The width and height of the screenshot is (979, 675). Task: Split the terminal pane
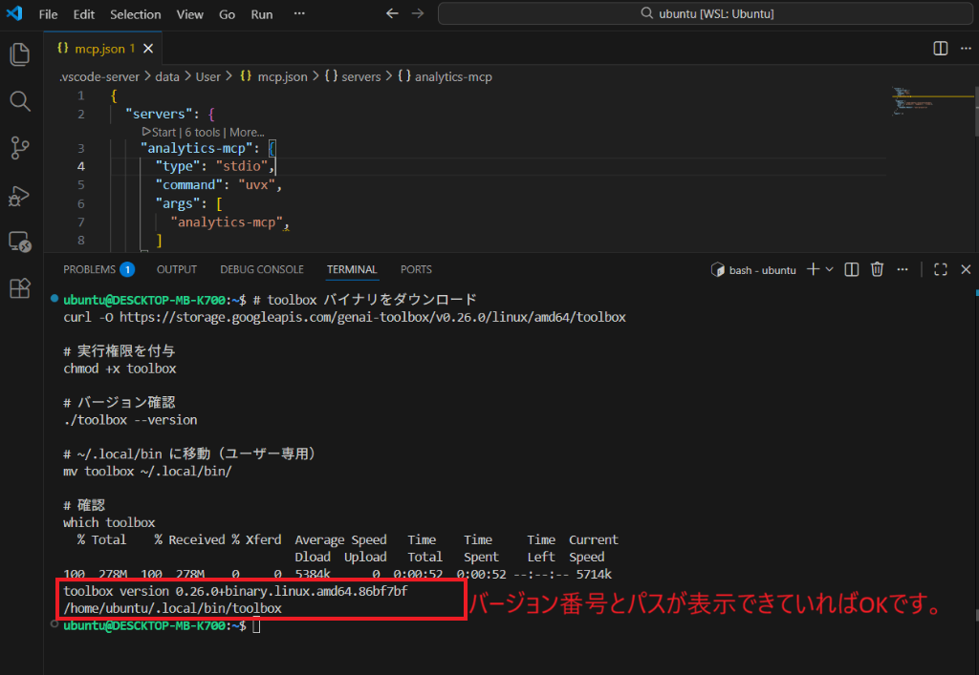tap(852, 269)
